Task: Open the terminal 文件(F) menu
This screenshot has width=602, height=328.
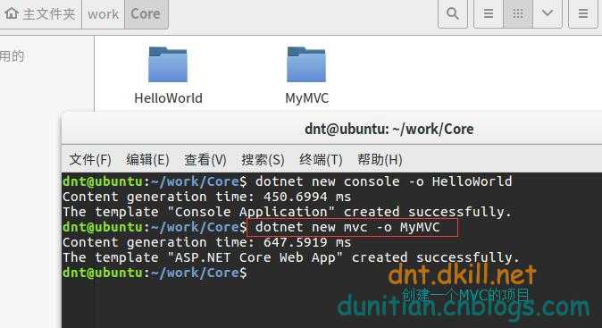Action: (x=90, y=159)
